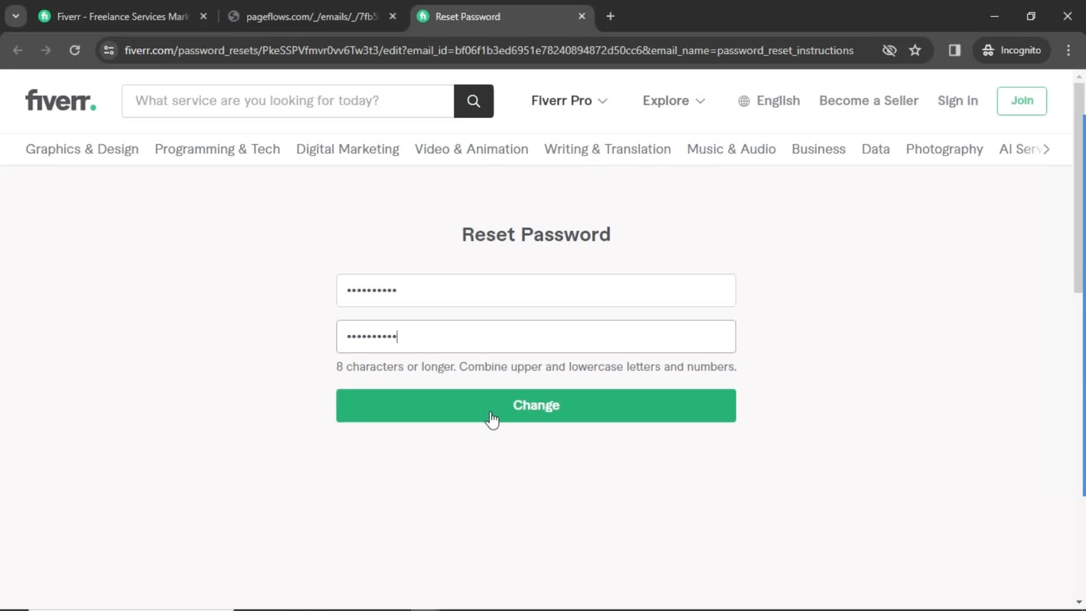The image size is (1086, 611).
Task: Click the browser refresh icon
Action: click(x=75, y=50)
